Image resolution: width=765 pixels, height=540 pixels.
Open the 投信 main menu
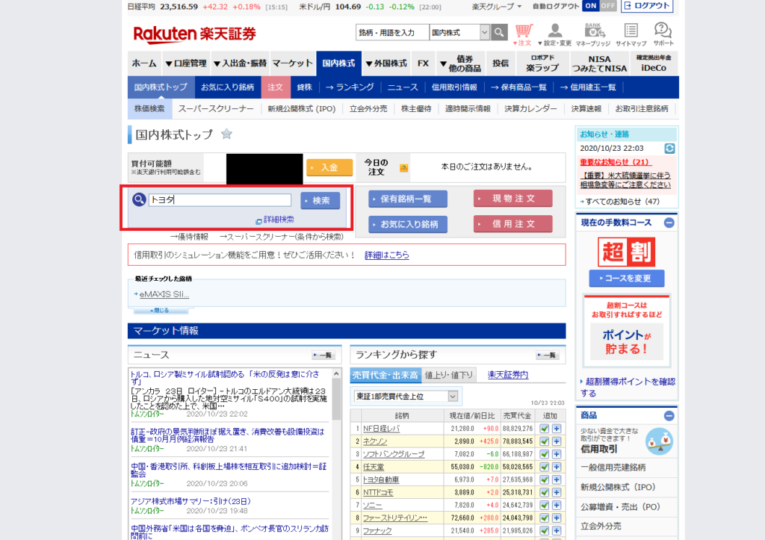[500, 63]
